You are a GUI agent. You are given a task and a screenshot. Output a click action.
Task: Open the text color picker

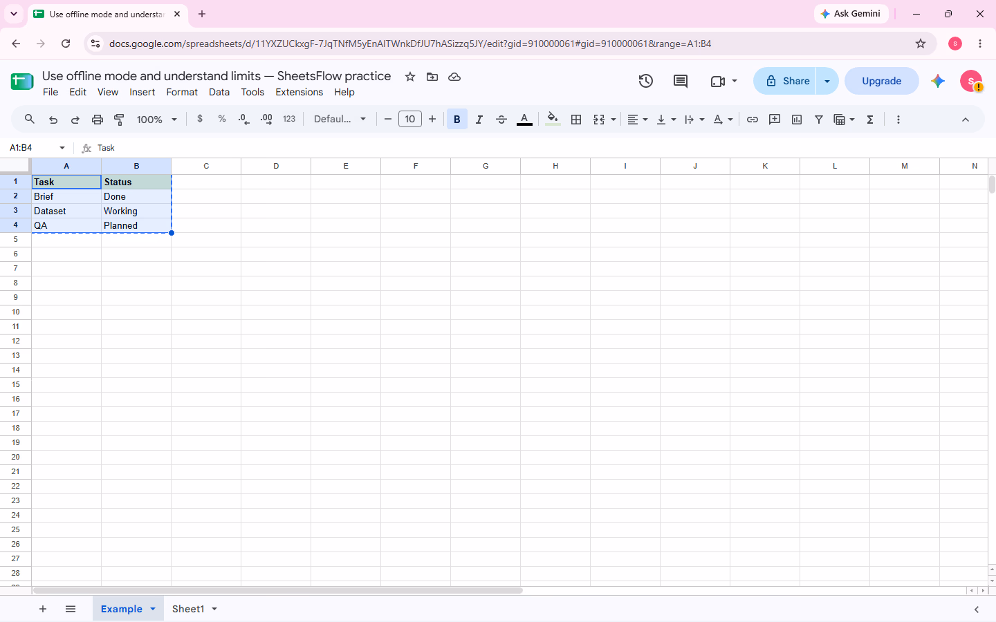(x=525, y=120)
